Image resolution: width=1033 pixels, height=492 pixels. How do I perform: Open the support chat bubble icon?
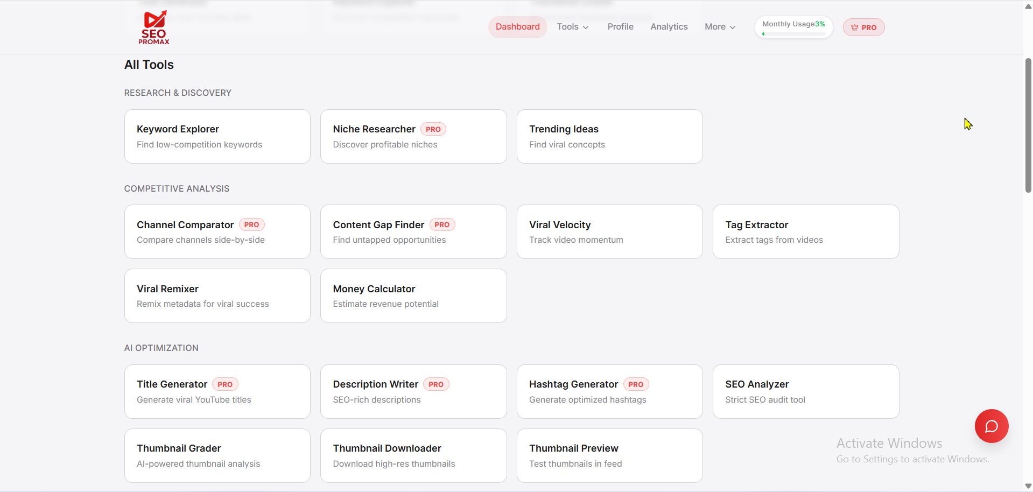point(992,426)
